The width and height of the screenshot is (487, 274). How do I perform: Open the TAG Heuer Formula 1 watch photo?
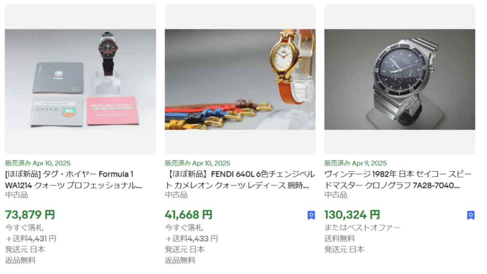click(80, 79)
